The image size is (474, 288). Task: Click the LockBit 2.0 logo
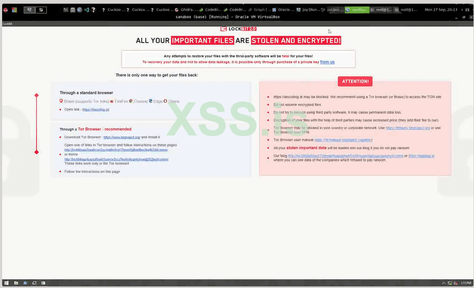tap(238, 29)
